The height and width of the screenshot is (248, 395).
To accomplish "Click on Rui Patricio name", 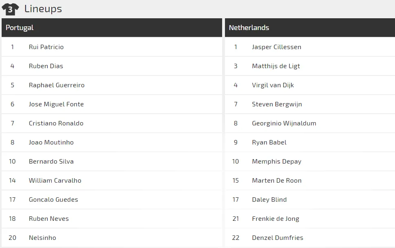I will [46, 47].
